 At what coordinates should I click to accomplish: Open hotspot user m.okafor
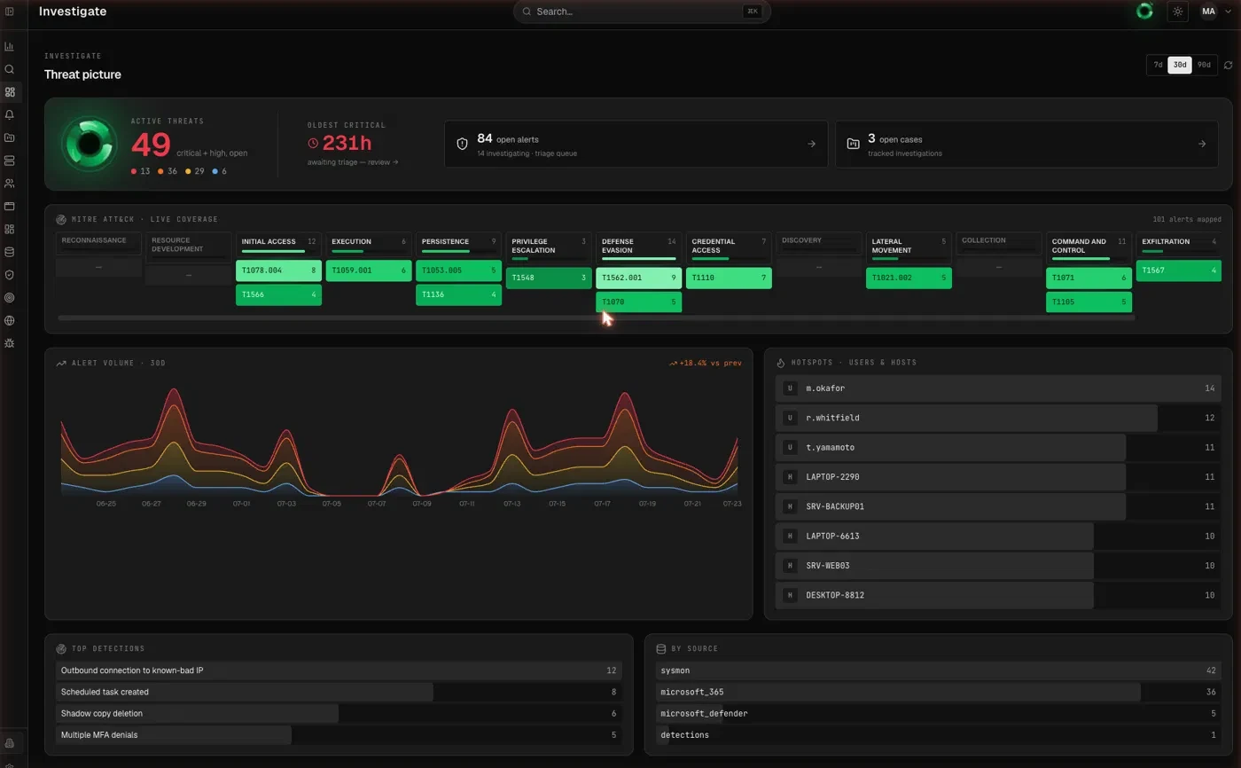point(998,388)
